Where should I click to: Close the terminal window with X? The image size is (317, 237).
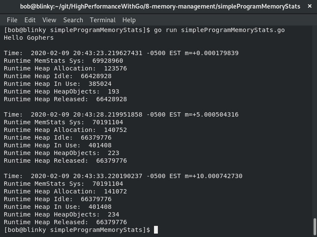(x=310, y=6)
